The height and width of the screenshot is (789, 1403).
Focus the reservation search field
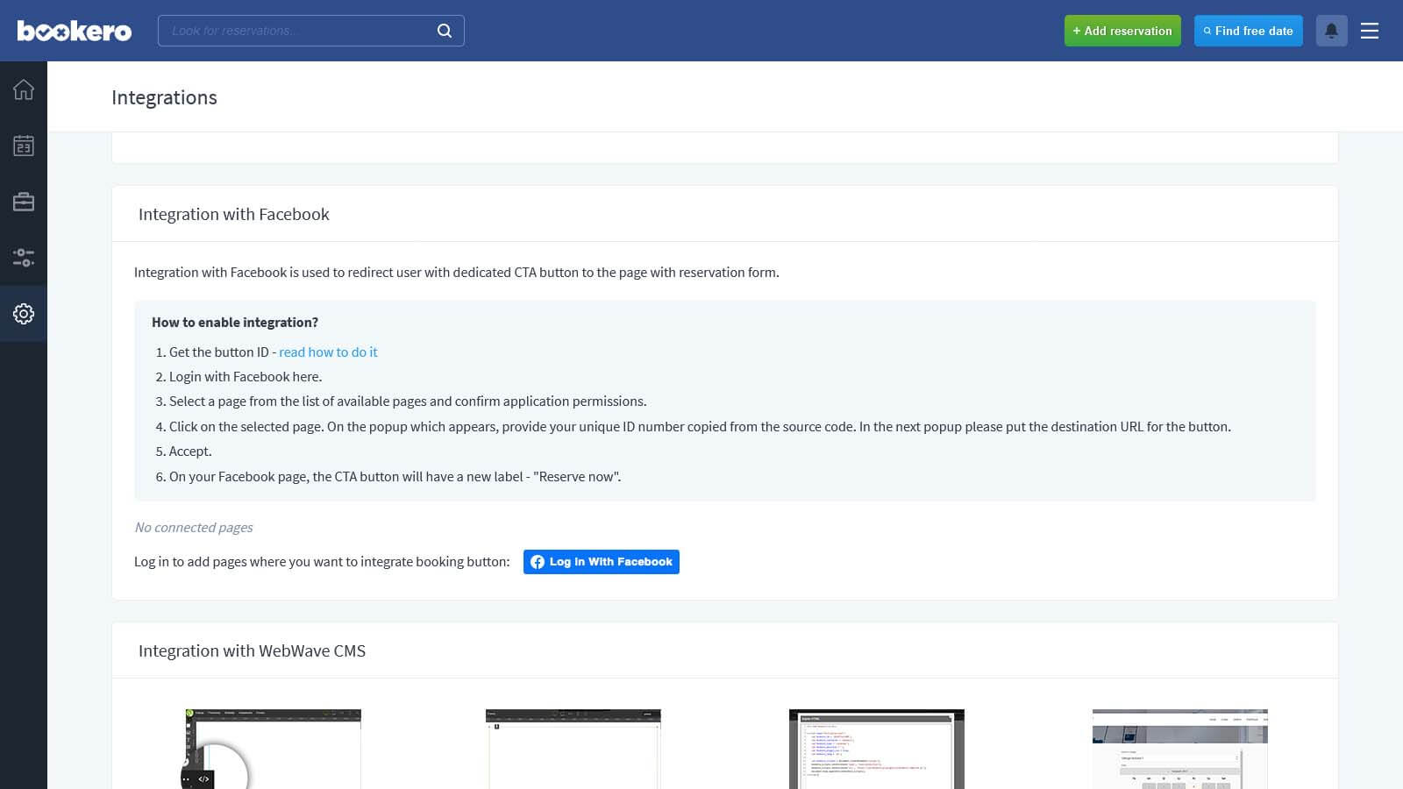pyautogui.click(x=311, y=31)
